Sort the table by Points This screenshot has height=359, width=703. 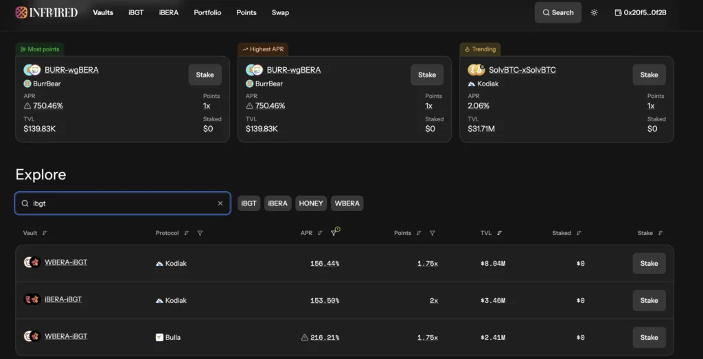click(x=419, y=233)
